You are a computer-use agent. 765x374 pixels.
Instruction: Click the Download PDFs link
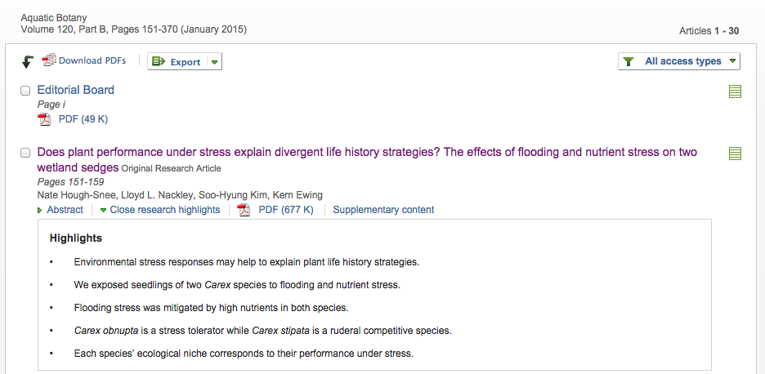92,60
